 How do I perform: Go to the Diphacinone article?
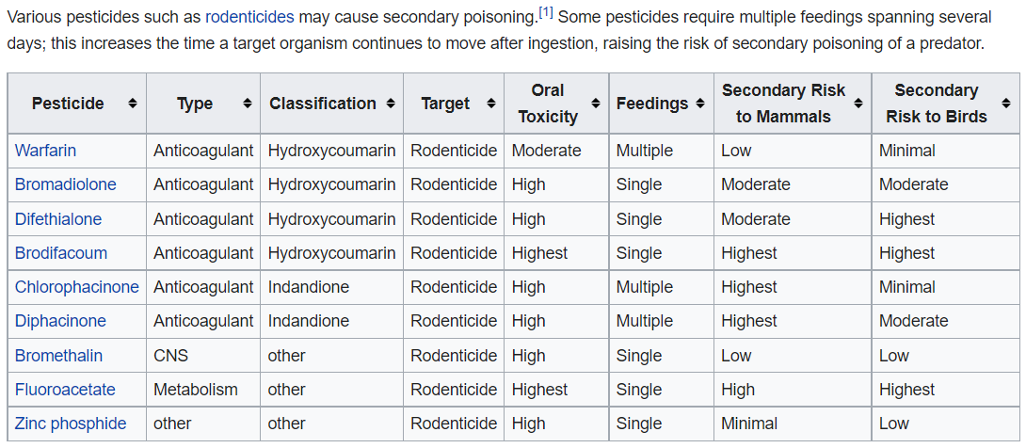coord(60,321)
